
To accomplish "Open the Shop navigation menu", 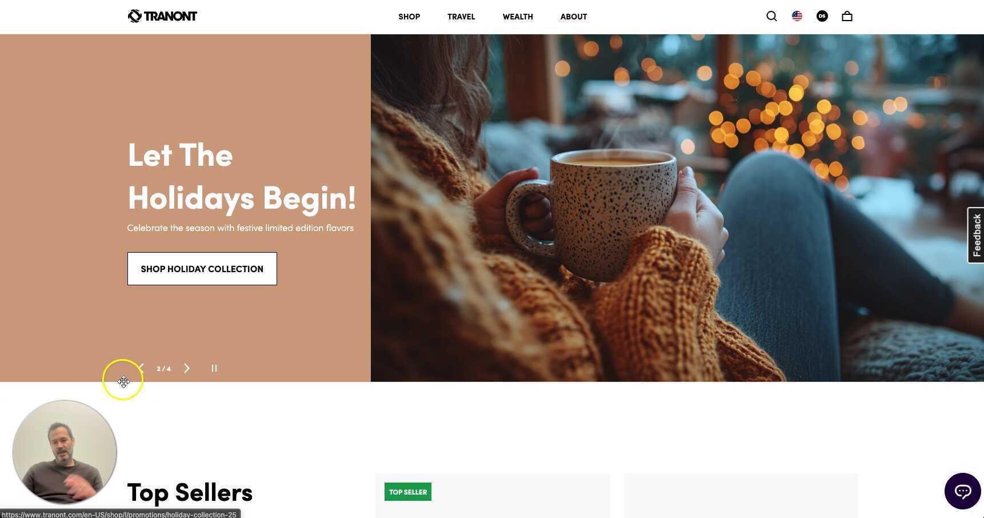I will [409, 17].
